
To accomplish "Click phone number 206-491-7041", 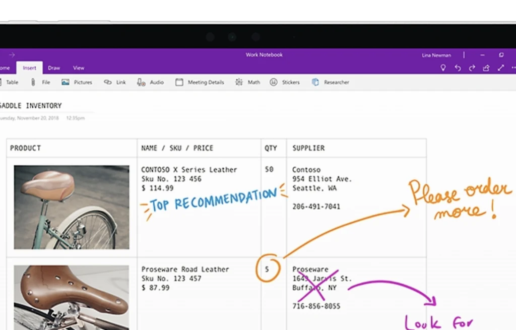I will [316, 207].
